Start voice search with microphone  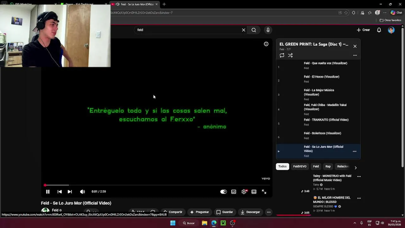268,30
